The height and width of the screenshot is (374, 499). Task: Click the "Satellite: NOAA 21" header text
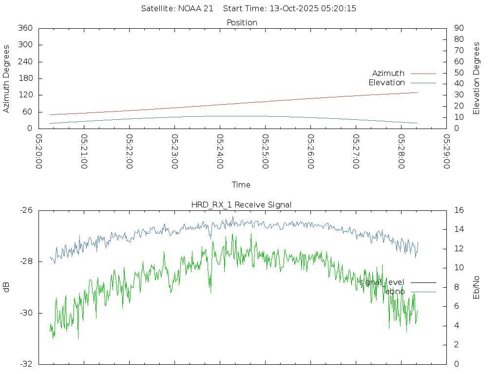pyautogui.click(x=177, y=9)
